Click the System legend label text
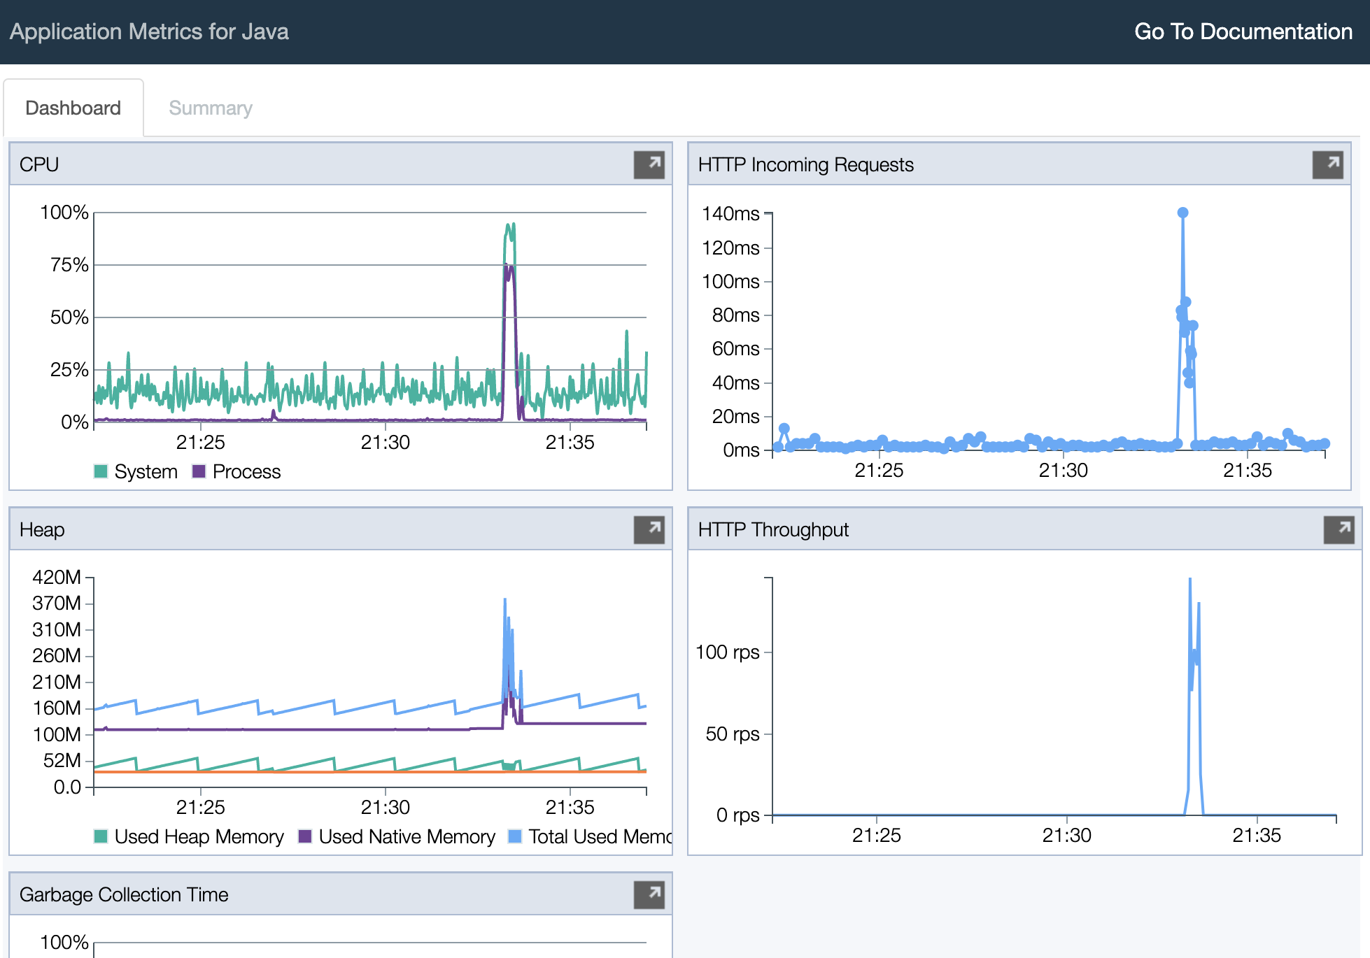 (146, 471)
